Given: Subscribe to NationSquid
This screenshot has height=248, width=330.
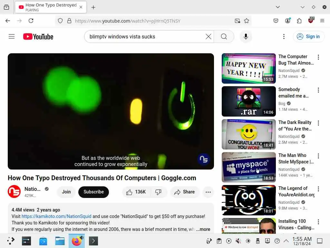Looking at the screenshot, I should coord(94,192).
